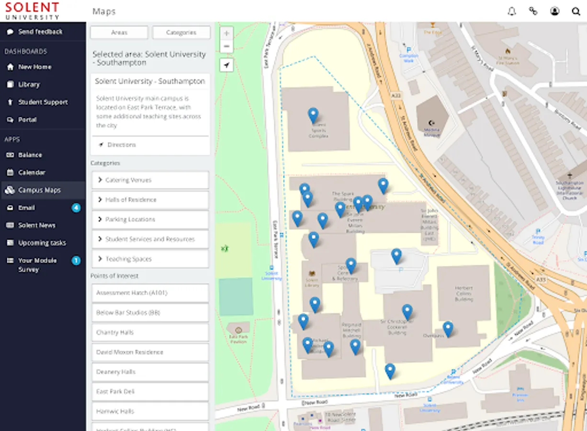This screenshot has width=587, height=431.
Task: Select Deanery Halls point of interest
Action: click(x=150, y=372)
